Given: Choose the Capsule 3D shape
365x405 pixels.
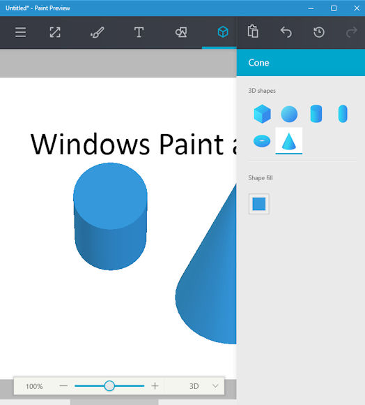Looking at the screenshot, I should [343, 114].
